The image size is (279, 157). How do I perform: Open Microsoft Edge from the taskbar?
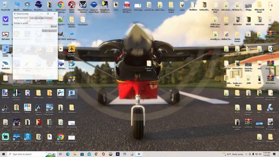(x=68, y=154)
